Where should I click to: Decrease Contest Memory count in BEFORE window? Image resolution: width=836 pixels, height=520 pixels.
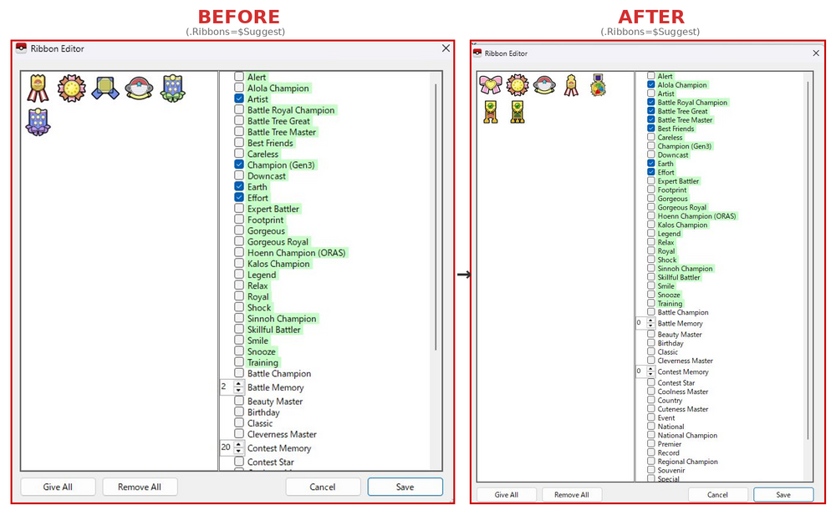pyautogui.click(x=239, y=452)
